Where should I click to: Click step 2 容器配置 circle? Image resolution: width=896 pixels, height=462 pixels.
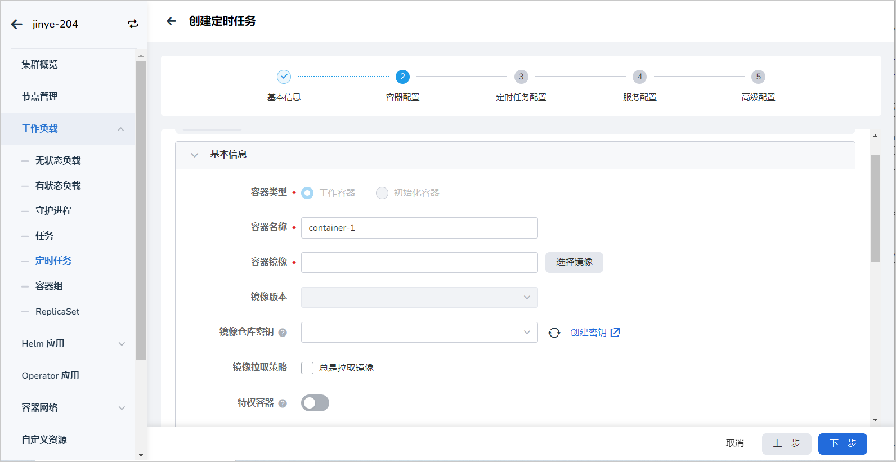pyautogui.click(x=402, y=77)
